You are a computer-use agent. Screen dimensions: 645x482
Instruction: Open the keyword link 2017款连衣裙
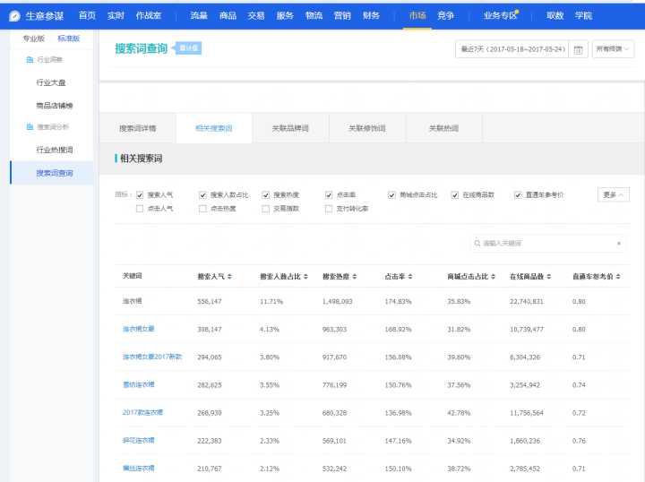(142, 412)
